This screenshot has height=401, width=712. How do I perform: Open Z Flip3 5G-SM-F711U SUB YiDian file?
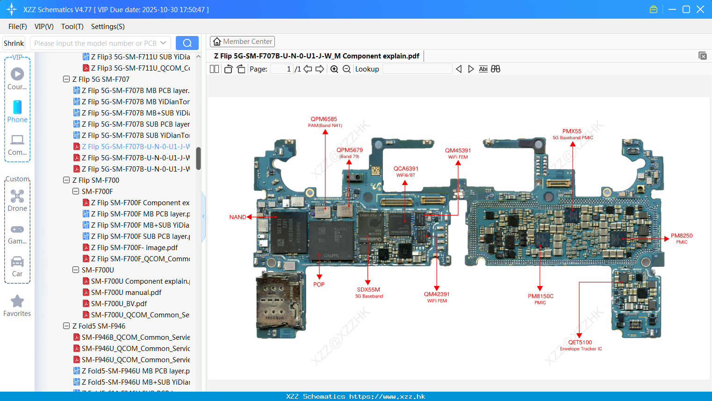point(136,57)
